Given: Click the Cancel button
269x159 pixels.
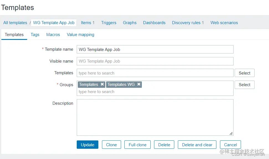Looking at the screenshot, I should [x=230, y=145].
